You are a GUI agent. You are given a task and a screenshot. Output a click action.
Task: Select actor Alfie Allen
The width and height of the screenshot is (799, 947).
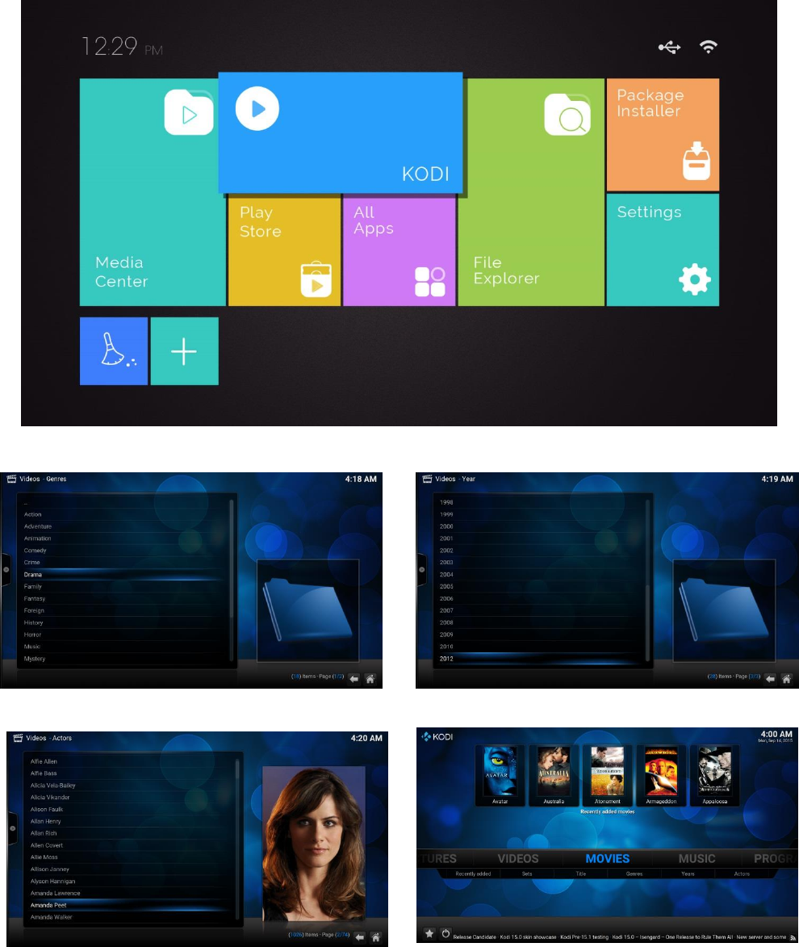click(x=130, y=761)
